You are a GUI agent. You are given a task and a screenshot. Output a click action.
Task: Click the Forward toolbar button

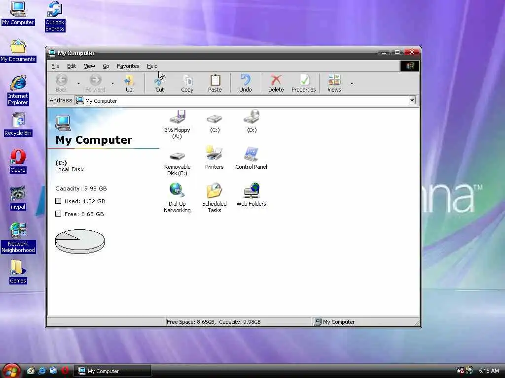[x=95, y=83]
